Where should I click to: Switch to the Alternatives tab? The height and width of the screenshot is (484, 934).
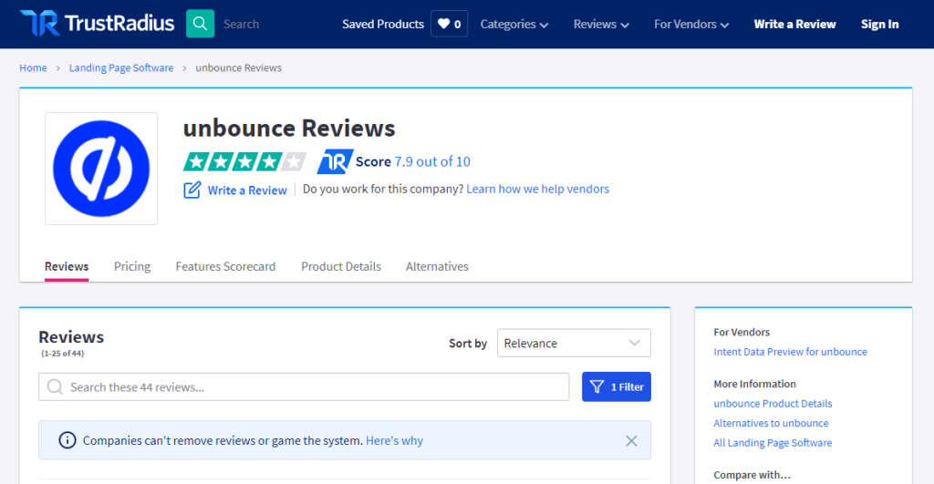(437, 266)
